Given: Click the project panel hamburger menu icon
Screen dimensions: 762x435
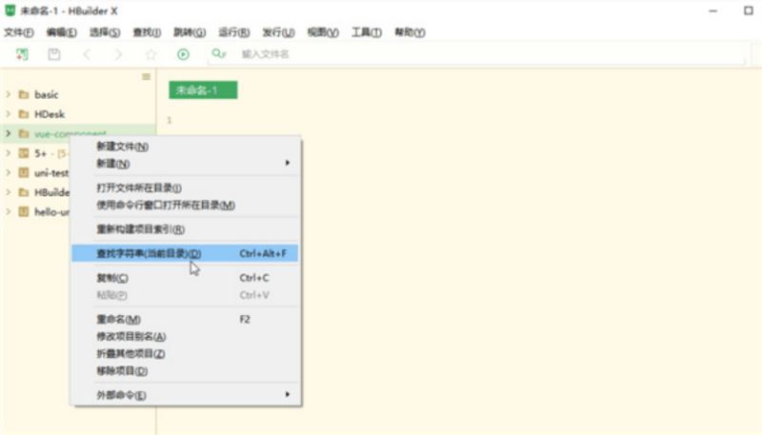Looking at the screenshot, I should click(146, 77).
